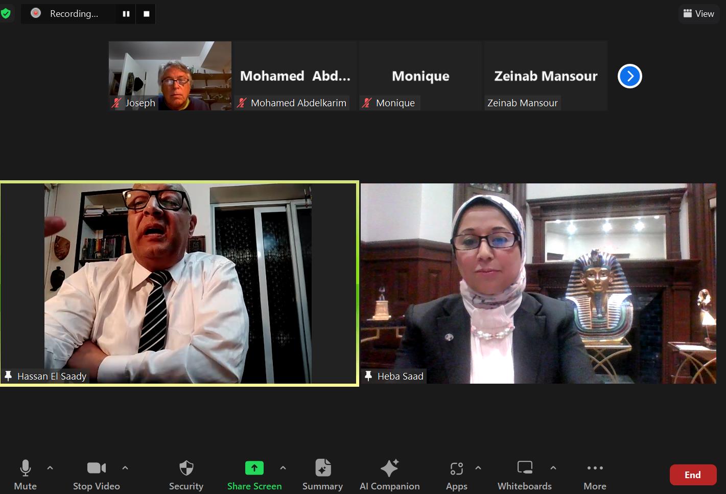Click Monique's muted microphone icon

click(x=367, y=103)
